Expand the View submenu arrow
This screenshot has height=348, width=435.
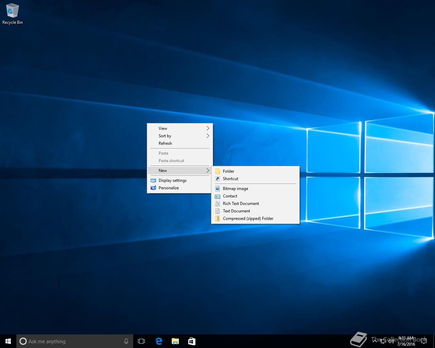pos(208,128)
